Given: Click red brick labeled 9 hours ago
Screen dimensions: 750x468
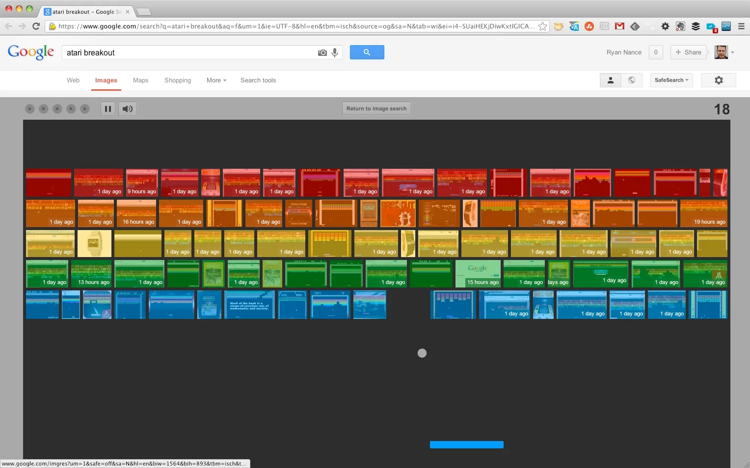Looking at the screenshot, I should tap(142, 183).
